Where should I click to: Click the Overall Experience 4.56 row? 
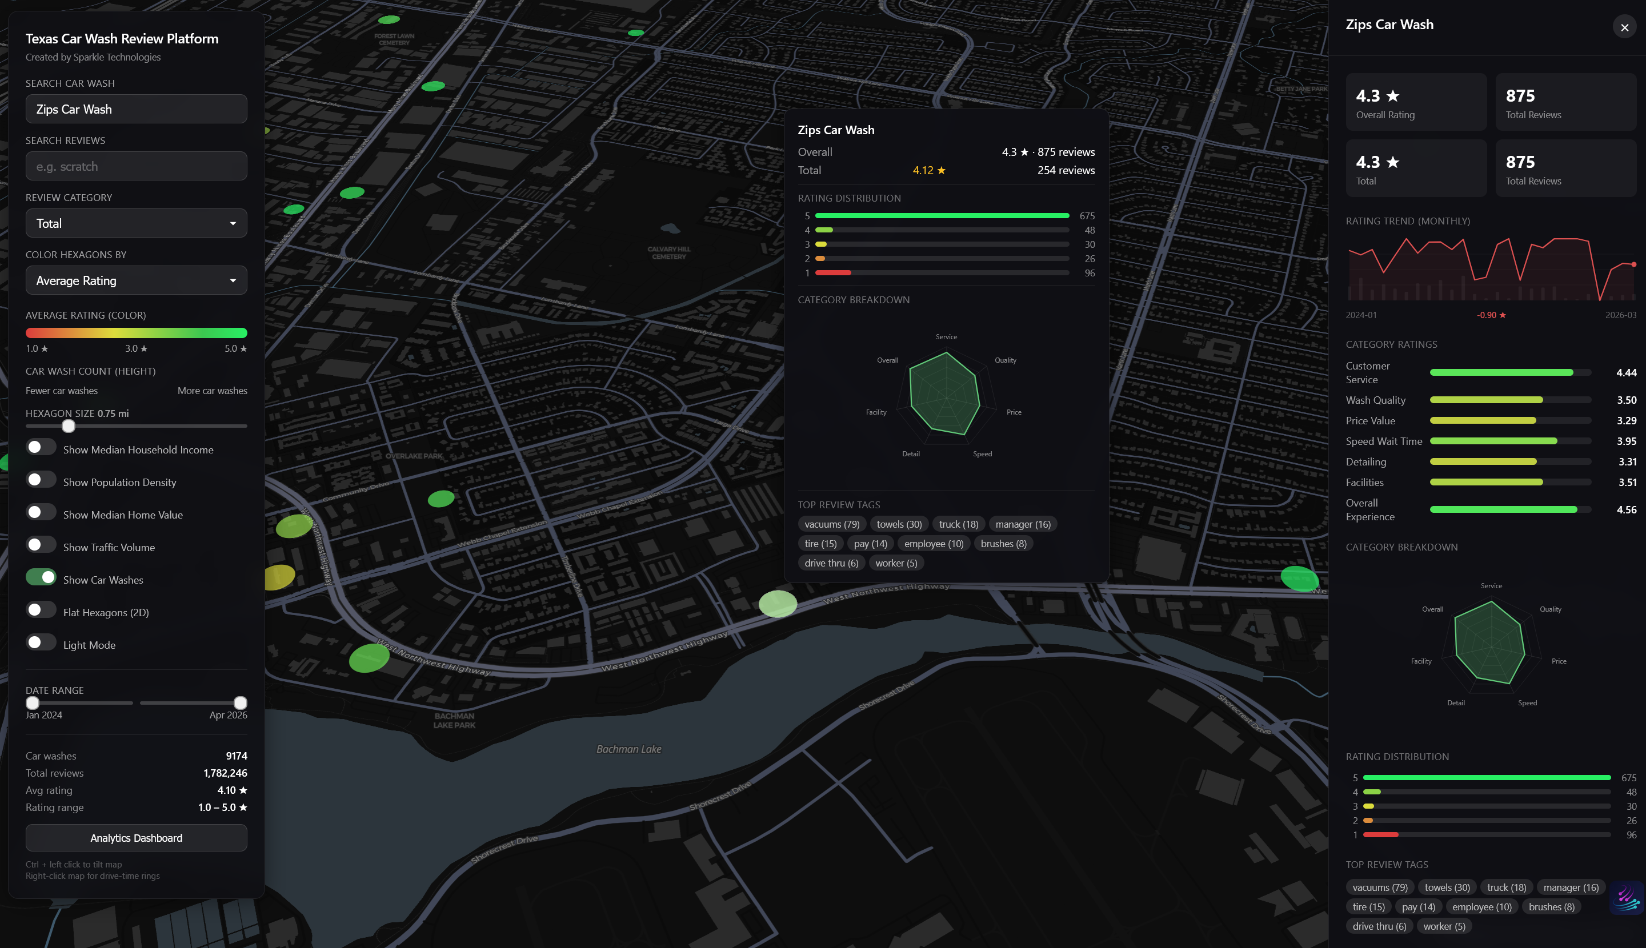(1491, 510)
